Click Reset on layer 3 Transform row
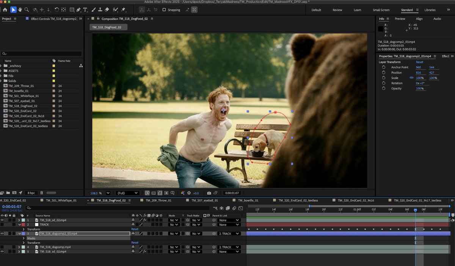The width and height of the screenshot is (455, 266). (135, 243)
